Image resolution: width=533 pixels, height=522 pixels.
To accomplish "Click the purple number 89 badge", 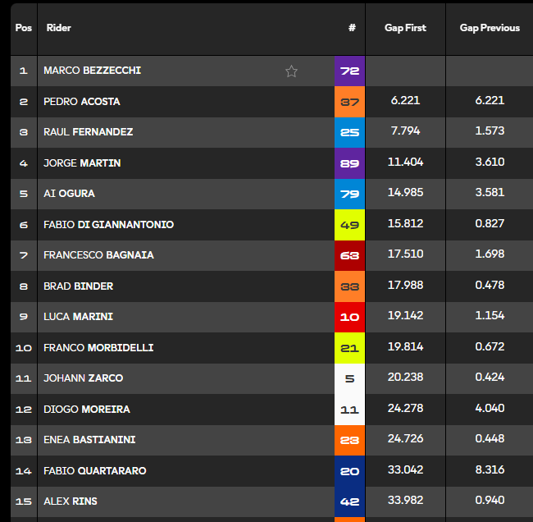I will (x=349, y=163).
